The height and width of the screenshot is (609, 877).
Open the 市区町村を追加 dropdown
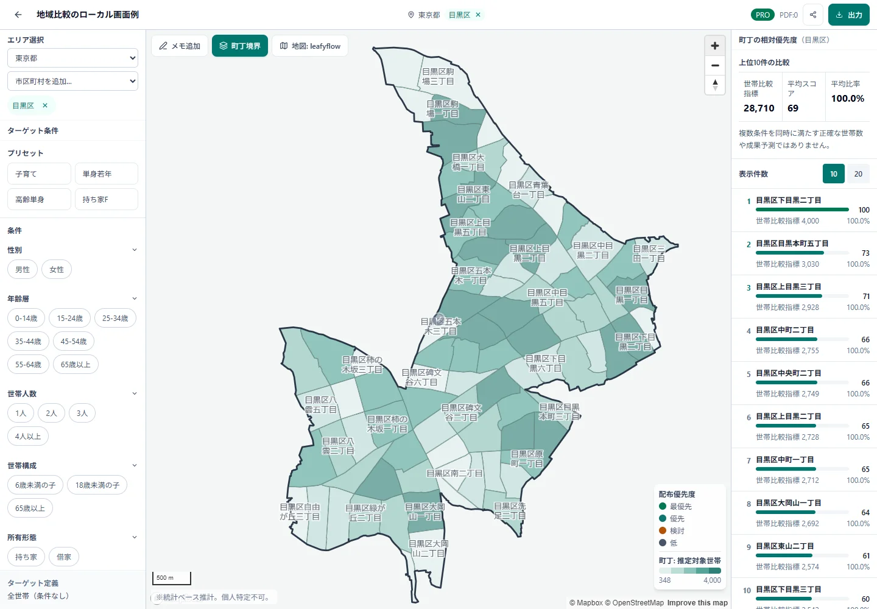(73, 81)
